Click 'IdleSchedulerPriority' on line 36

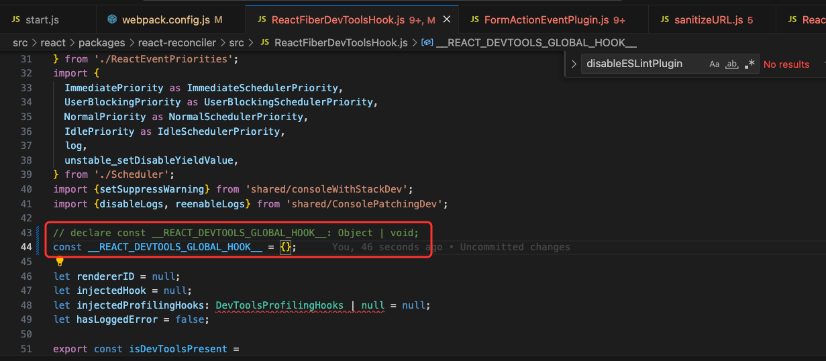[x=218, y=132]
